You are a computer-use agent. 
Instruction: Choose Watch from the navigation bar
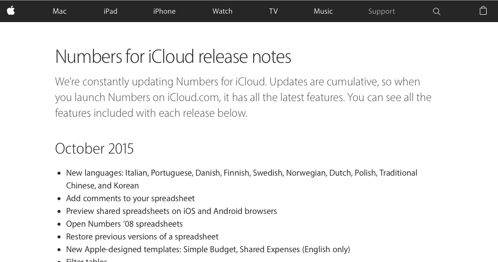[x=222, y=11]
